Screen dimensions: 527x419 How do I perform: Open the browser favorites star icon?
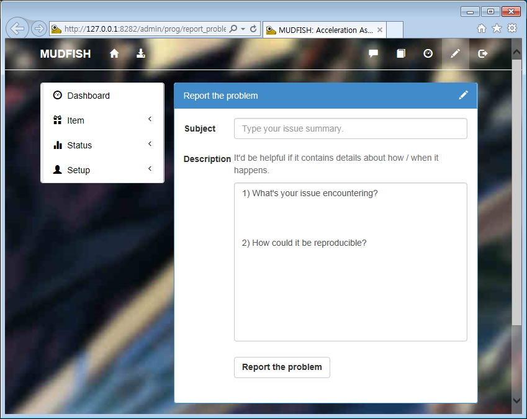point(497,28)
